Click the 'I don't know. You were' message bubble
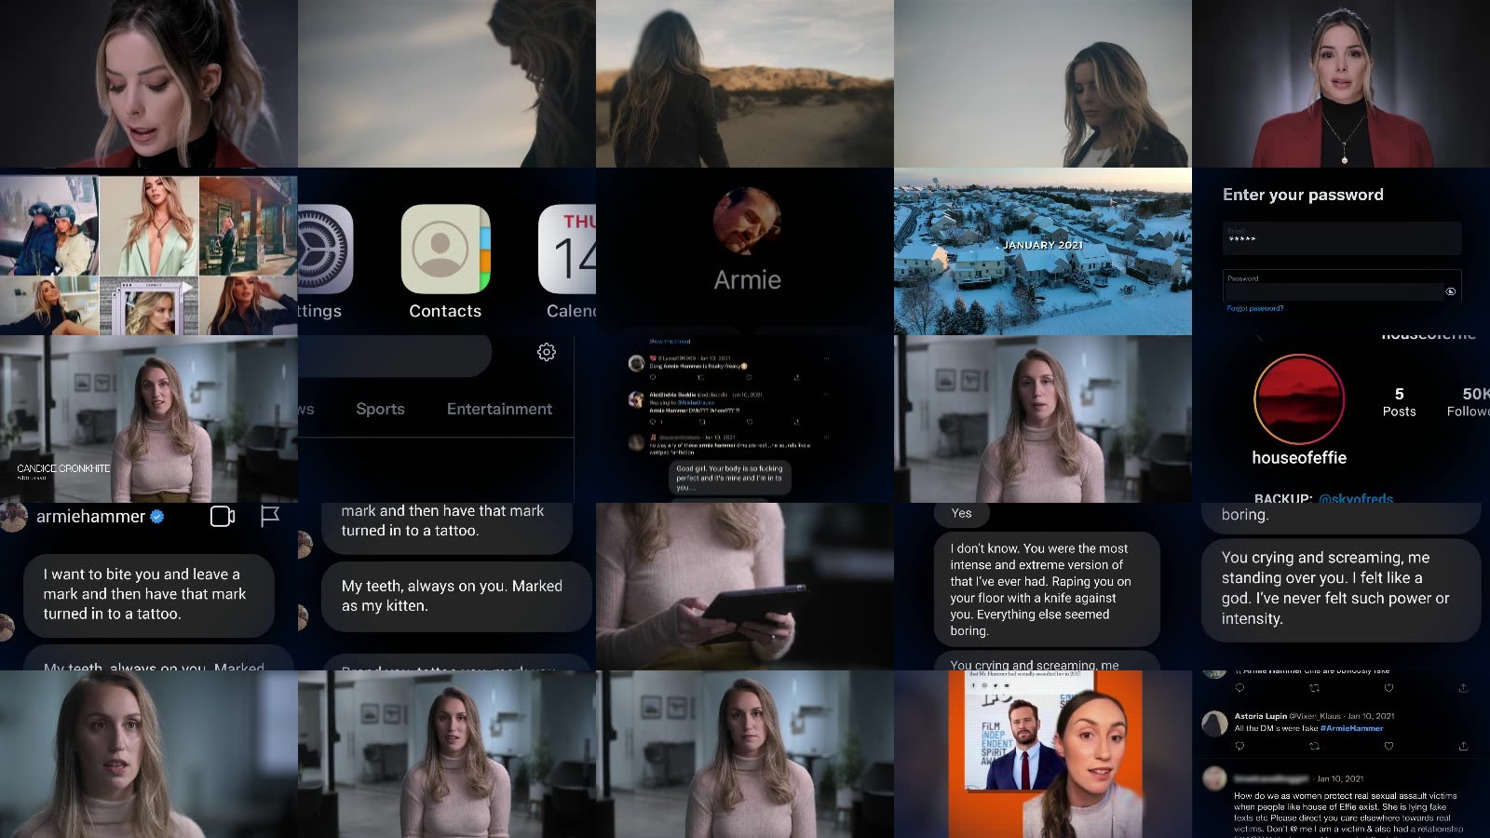This screenshot has width=1490, height=838. pos(1048,589)
